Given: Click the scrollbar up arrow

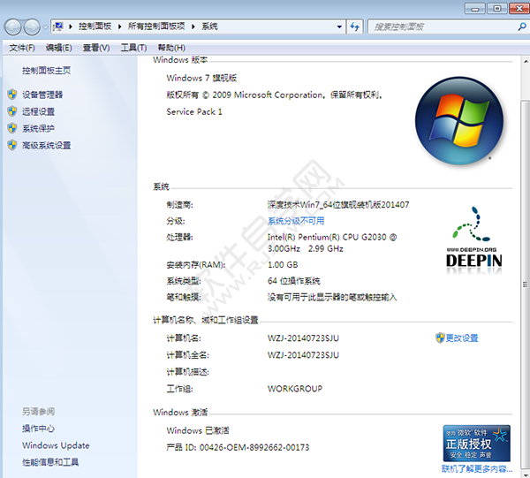Looking at the screenshot, I should pos(526,62).
